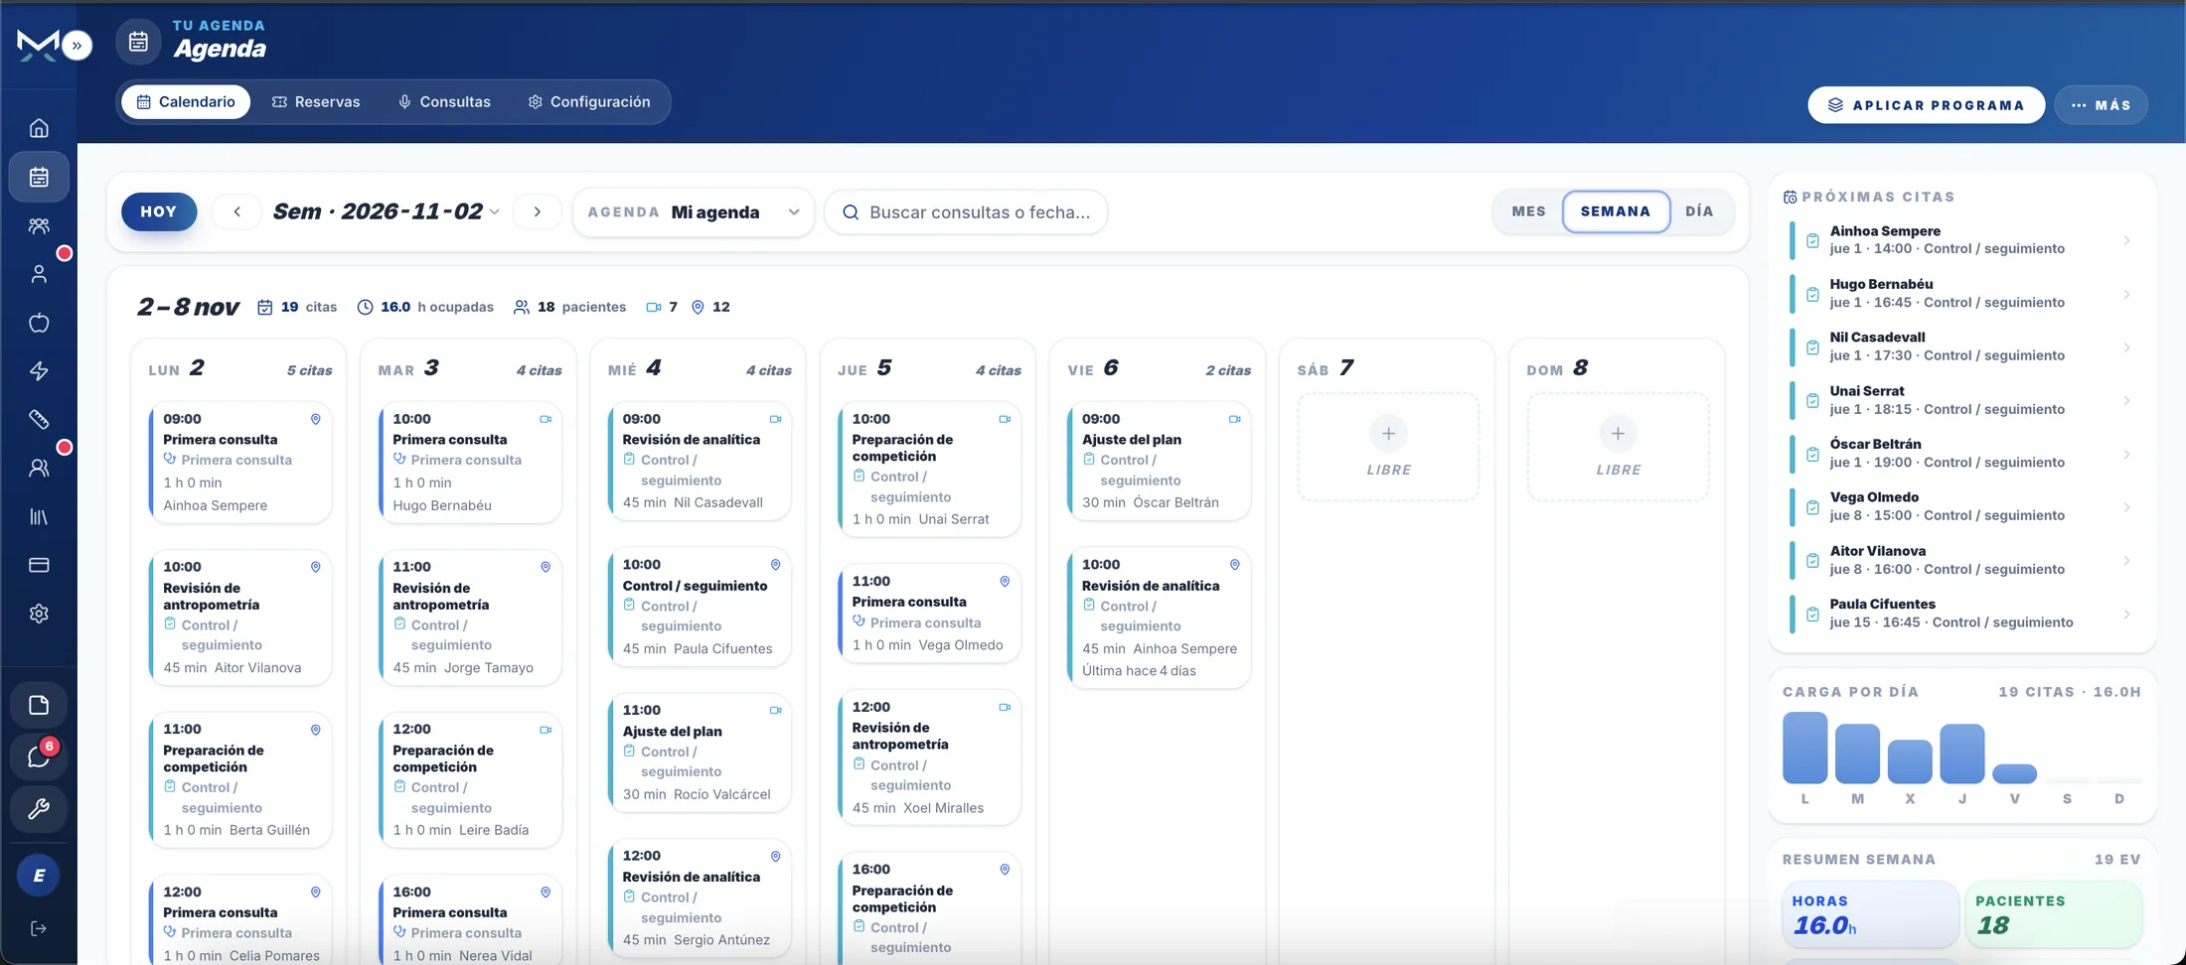This screenshot has width=2186, height=965.
Task: Click the Monday bar in Carga por día
Action: click(1804, 748)
